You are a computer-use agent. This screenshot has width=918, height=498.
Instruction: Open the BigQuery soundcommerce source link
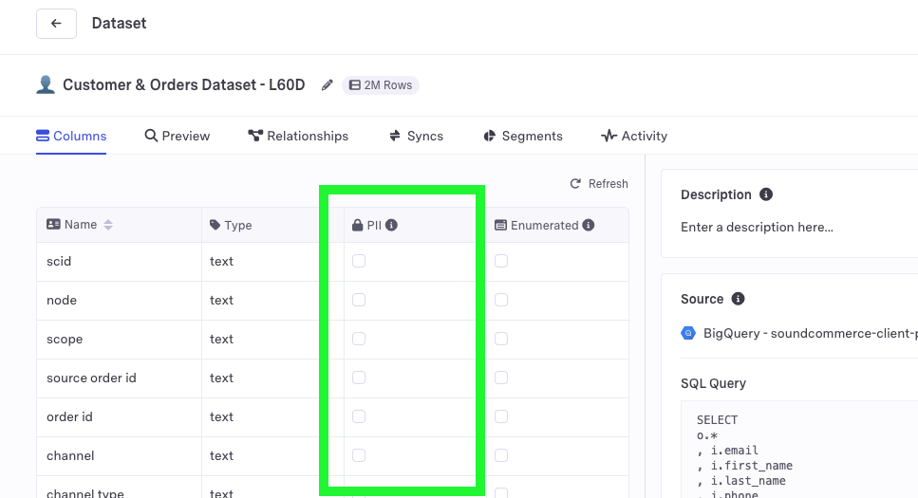(x=811, y=334)
